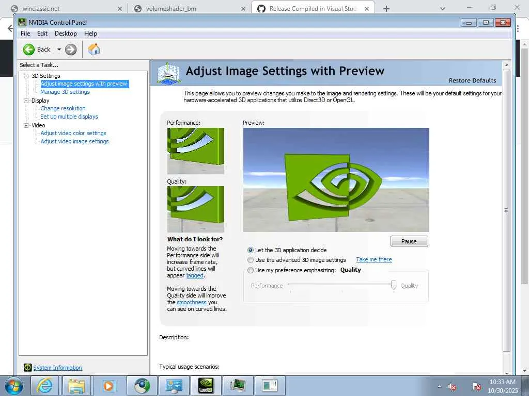Open the system monitor taskbar icon

coord(238,386)
